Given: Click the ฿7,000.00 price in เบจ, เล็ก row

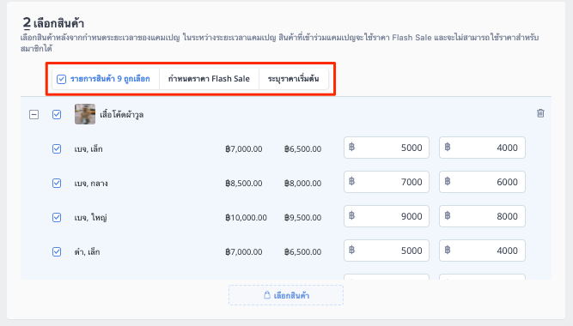Looking at the screenshot, I should [x=244, y=149].
